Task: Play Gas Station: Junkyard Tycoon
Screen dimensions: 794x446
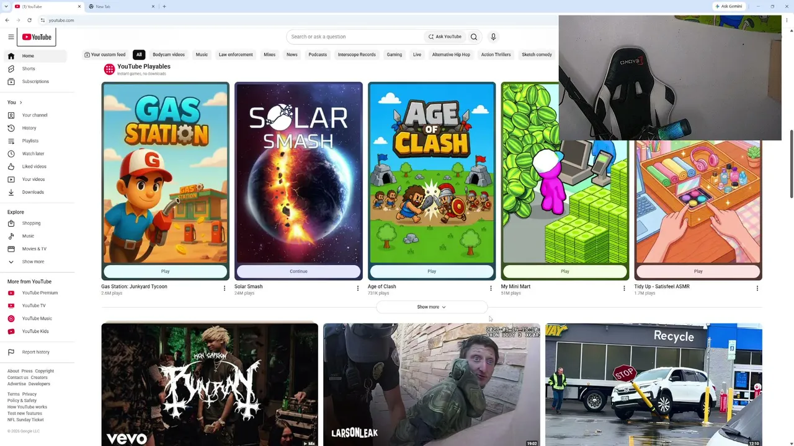Action: (x=165, y=271)
